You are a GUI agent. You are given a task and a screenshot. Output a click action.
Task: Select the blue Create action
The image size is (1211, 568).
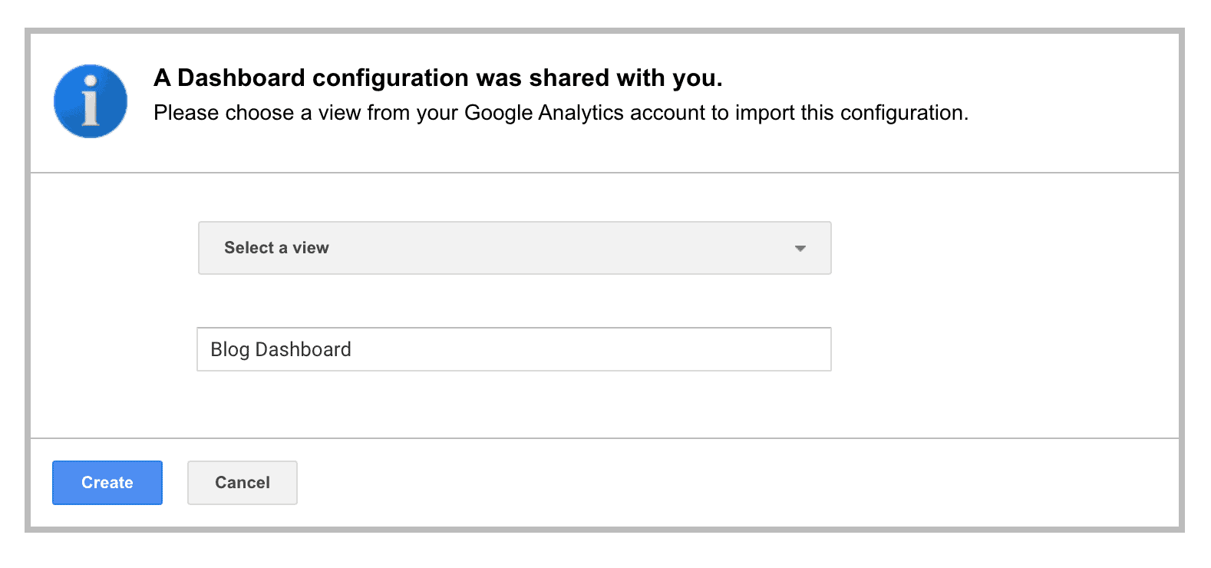(107, 482)
